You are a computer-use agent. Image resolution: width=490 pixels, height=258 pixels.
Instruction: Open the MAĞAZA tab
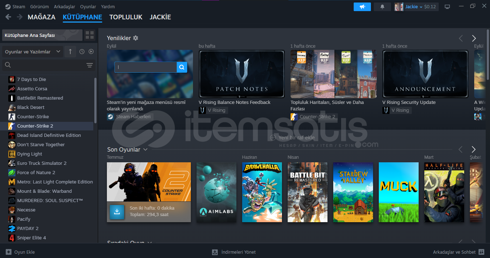pos(42,17)
